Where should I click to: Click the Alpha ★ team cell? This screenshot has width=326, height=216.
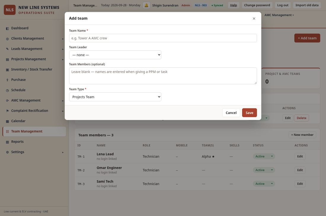(x=208, y=156)
